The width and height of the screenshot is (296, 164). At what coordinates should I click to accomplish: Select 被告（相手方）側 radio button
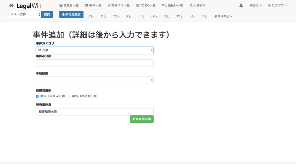tap(69, 96)
